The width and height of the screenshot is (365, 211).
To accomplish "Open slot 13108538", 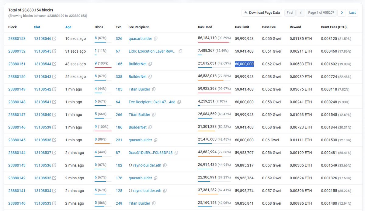I will point(43,140).
